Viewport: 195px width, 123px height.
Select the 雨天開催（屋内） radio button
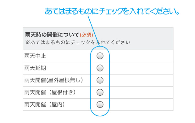[x=100, y=104]
